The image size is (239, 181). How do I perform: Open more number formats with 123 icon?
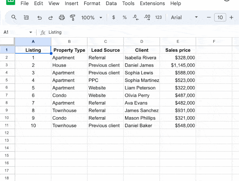coord(159,17)
